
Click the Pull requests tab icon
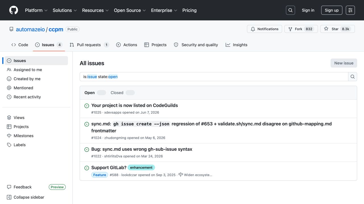click(72, 45)
